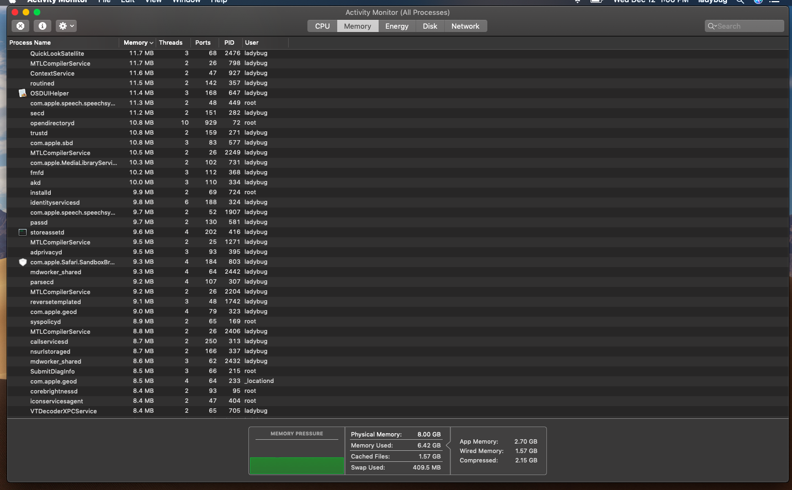This screenshot has height=490, width=792.
Task: Open the process Inspect info button
Action: point(42,26)
